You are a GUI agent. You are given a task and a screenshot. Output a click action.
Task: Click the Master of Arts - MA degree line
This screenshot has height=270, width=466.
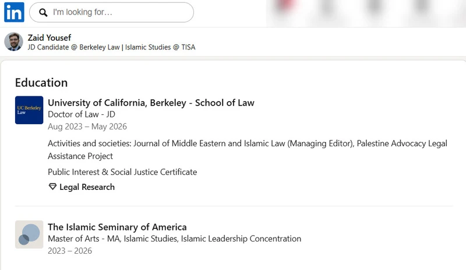pos(174,239)
